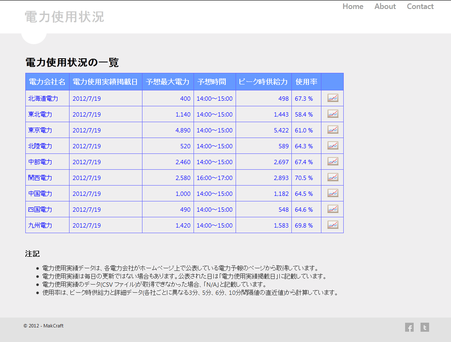
Task: Go to the Home menu item
Action: click(x=353, y=6)
